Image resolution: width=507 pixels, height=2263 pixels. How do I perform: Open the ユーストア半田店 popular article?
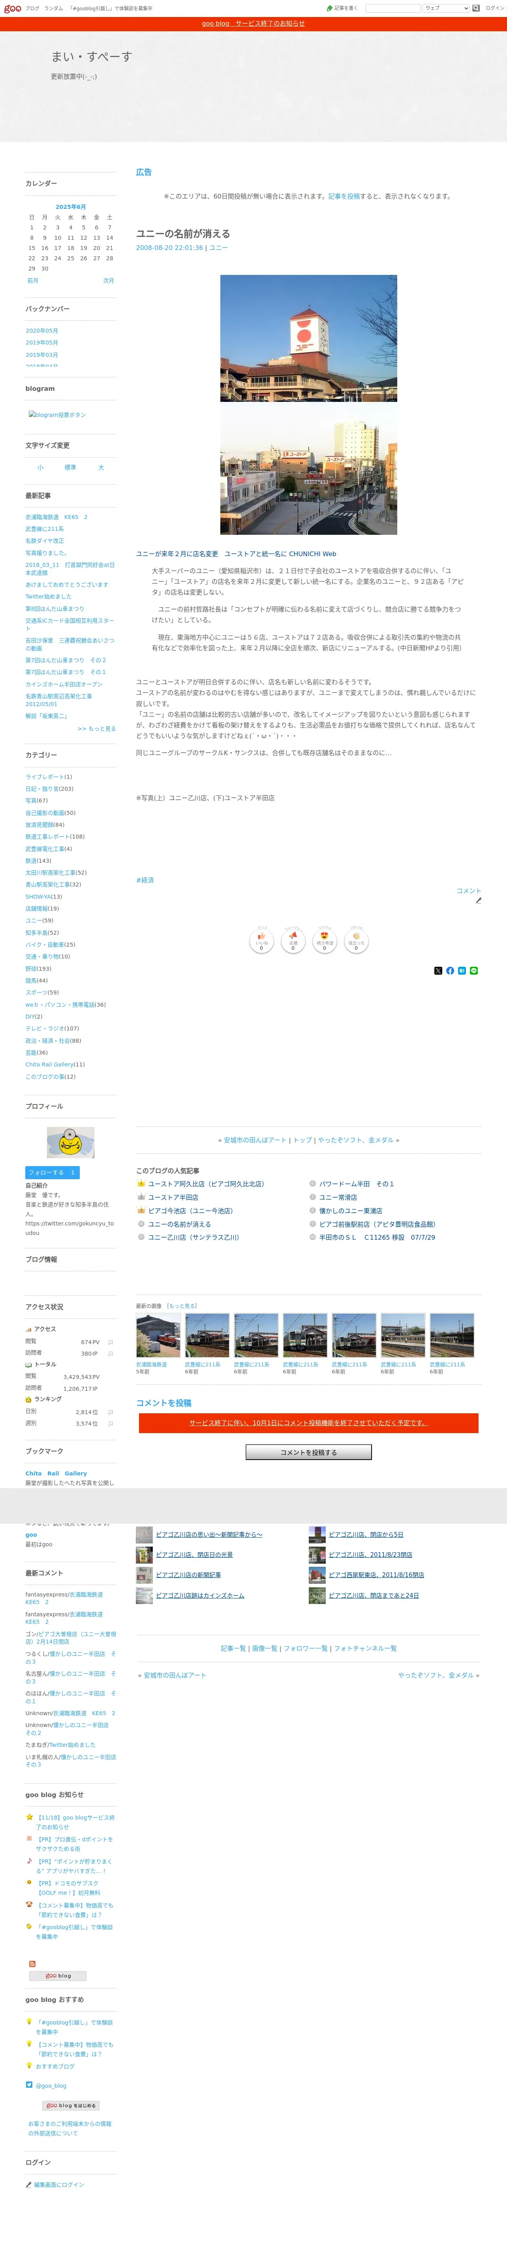point(173,1197)
